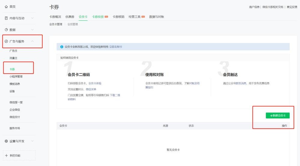Click the compass icon beside 广告与服务
Viewport: 300px width, 166px height.
[x=6, y=41]
